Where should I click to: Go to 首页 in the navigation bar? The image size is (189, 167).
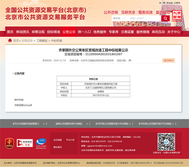10,32
